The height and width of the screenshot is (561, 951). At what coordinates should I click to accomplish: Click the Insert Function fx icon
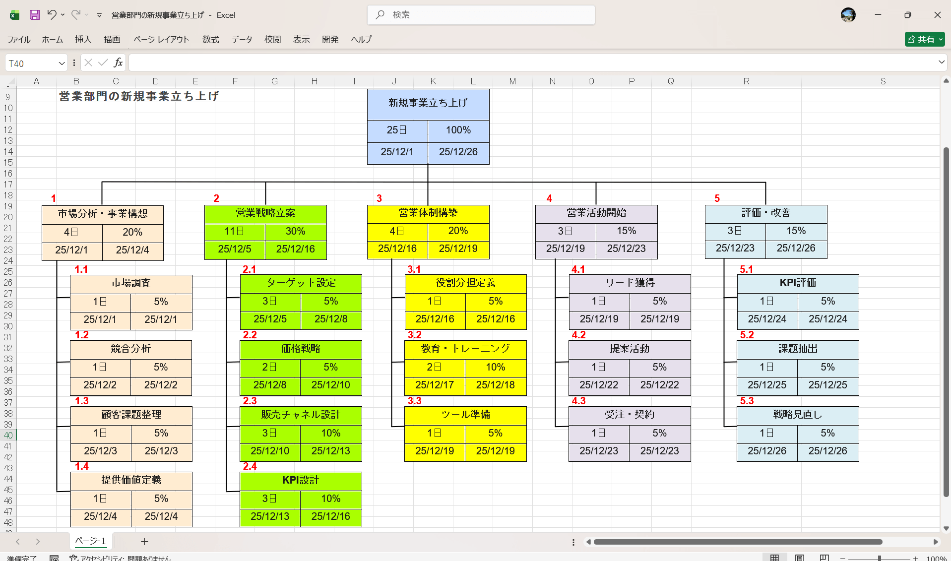(118, 62)
